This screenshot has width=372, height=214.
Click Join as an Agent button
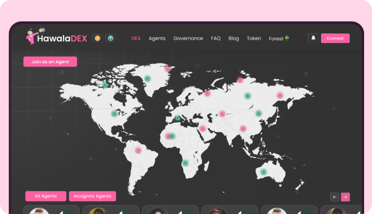point(50,62)
